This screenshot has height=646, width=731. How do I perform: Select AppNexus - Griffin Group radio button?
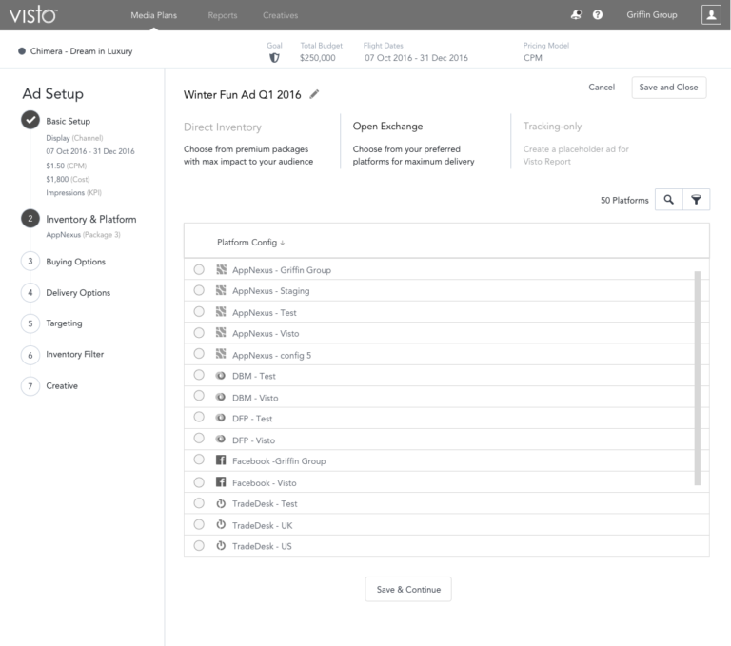click(x=199, y=269)
